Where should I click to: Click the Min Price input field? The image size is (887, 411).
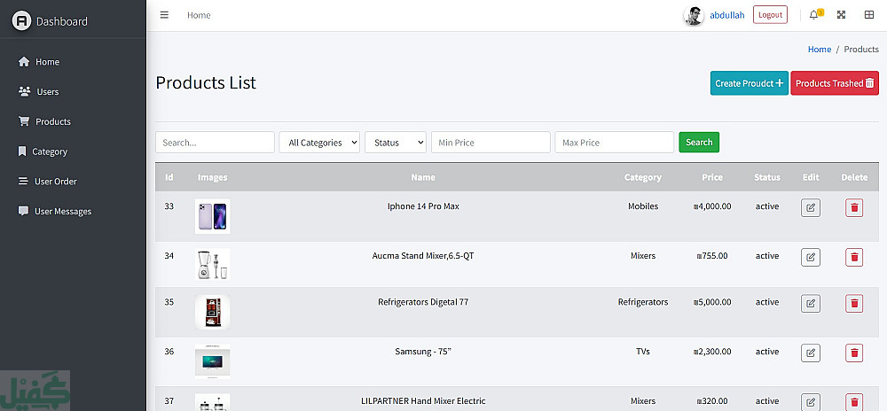click(x=491, y=143)
